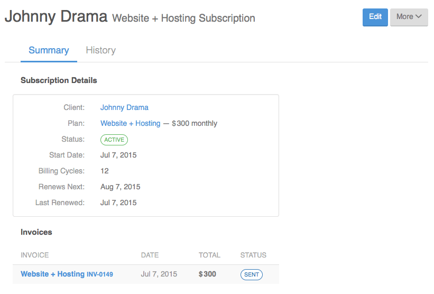Click the INVOICE column header
Viewport: 434px width, 294px height.
coord(34,255)
